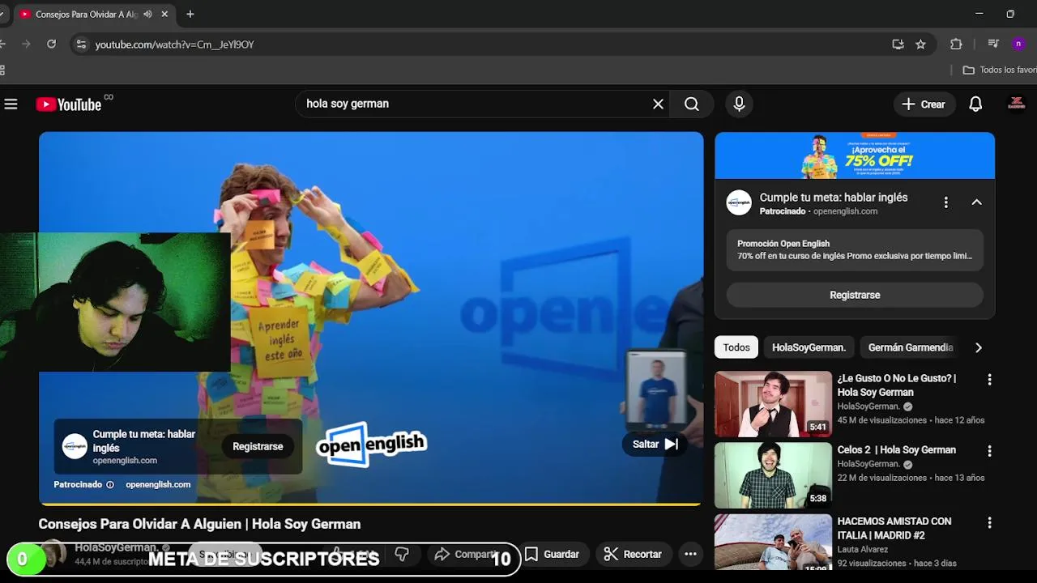
Task: Open browser extensions puzzle icon
Action: point(956,45)
